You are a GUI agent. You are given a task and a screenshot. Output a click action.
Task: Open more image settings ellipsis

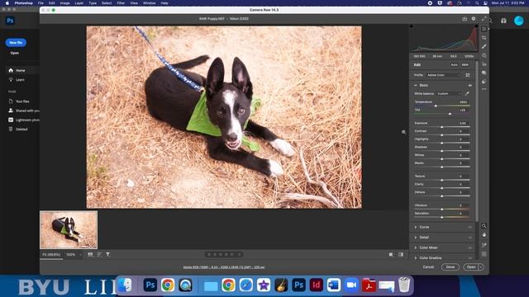484,89
